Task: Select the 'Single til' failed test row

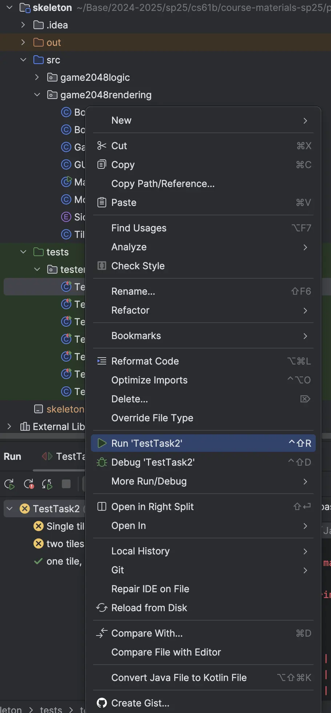Action: tap(58, 526)
